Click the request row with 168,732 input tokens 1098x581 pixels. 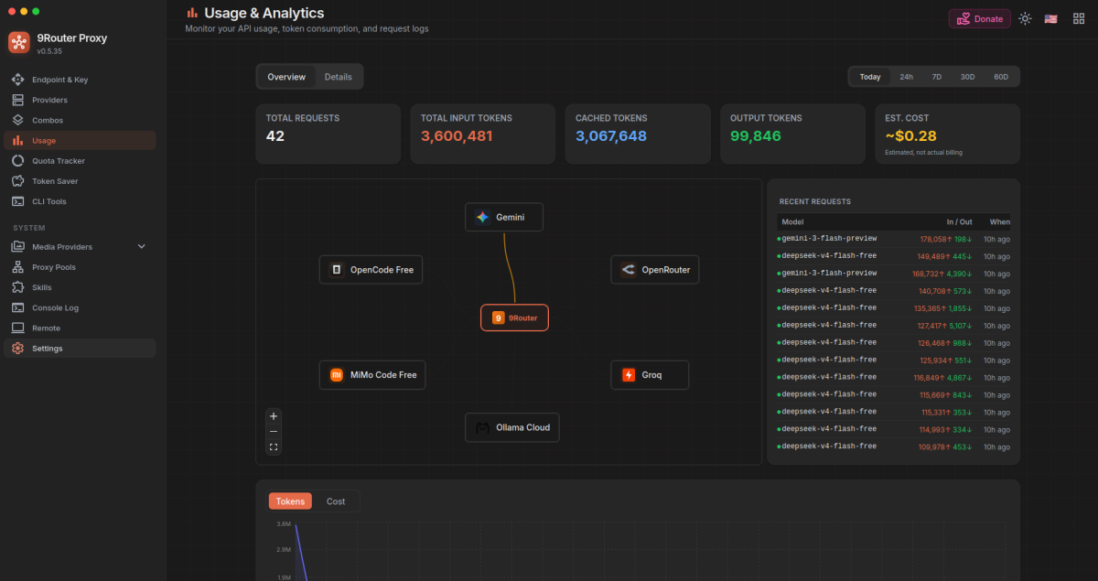click(x=893, y=274)
